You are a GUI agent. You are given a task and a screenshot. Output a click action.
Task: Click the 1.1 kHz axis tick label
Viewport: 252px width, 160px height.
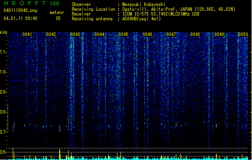4,52
